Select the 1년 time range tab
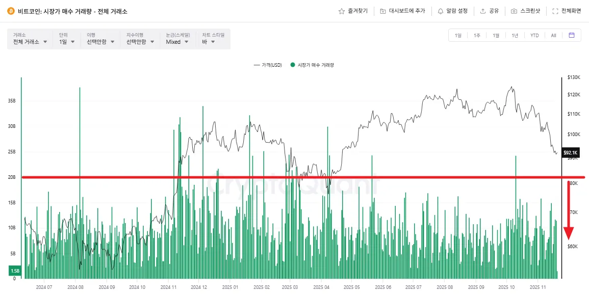 tap(515, 35)
